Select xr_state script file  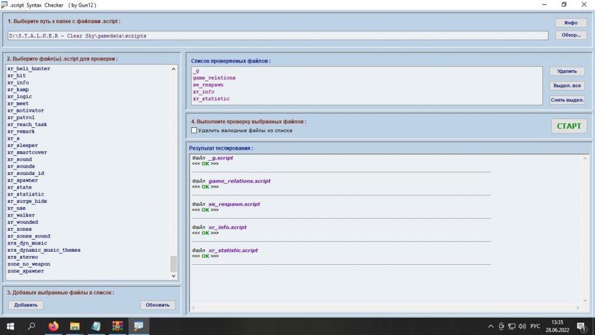coord(20,187)
